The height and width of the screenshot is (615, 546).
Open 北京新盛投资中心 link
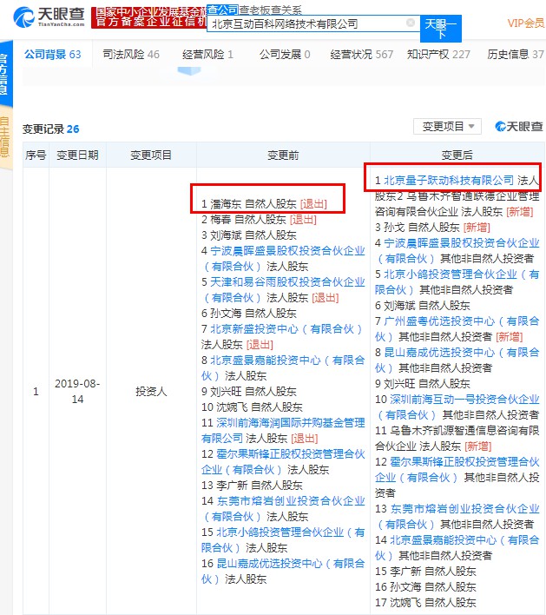(286, 329)
